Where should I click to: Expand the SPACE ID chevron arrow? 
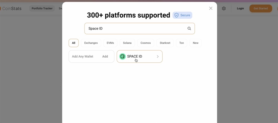158,56
